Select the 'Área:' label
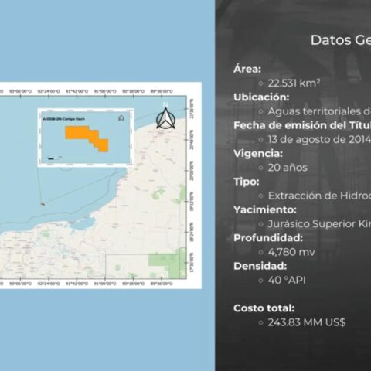The height and width of the screenshot is (371, 371). pyautogui.click(x=247, y=69)
